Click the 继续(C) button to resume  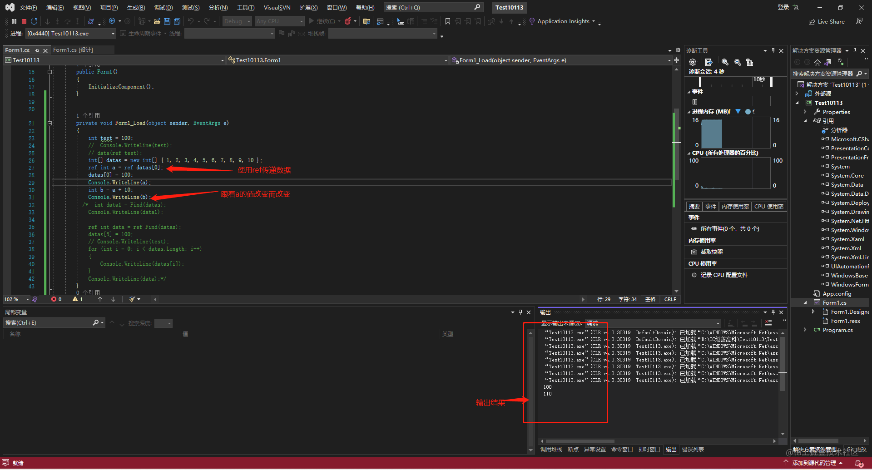pyautogui.click(x=324, y=21)
